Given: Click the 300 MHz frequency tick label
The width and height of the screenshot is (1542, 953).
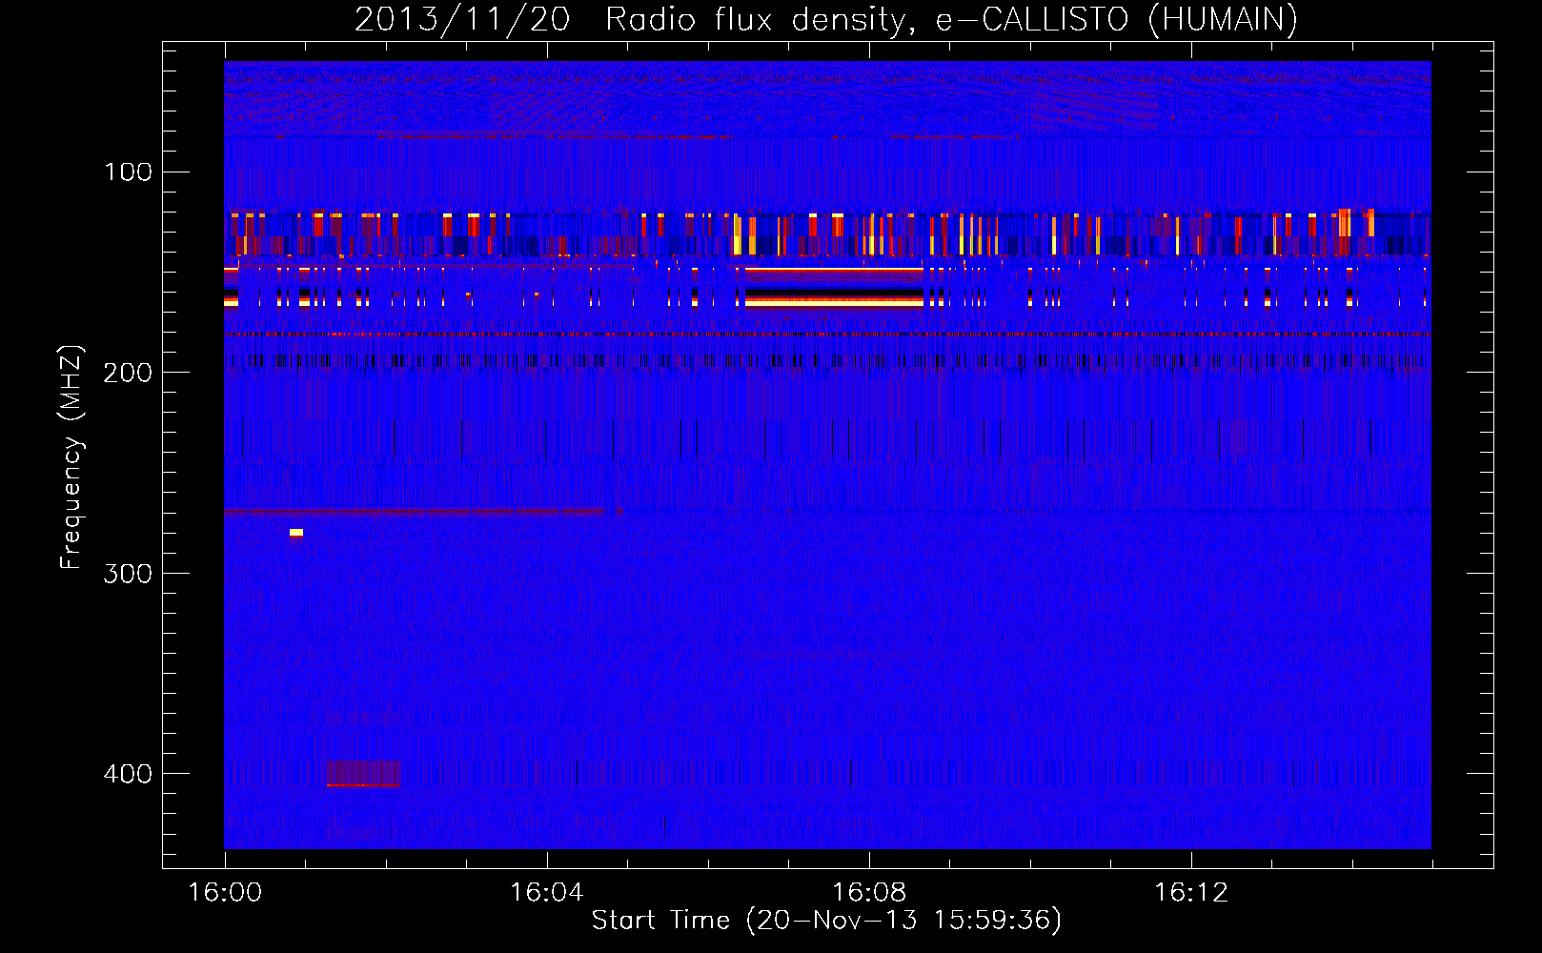Looking at the screenshot, I should coord(128,573).
